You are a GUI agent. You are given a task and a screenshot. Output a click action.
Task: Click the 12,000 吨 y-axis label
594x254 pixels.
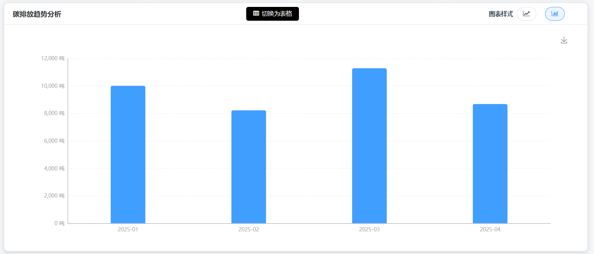tap(52, 58)
